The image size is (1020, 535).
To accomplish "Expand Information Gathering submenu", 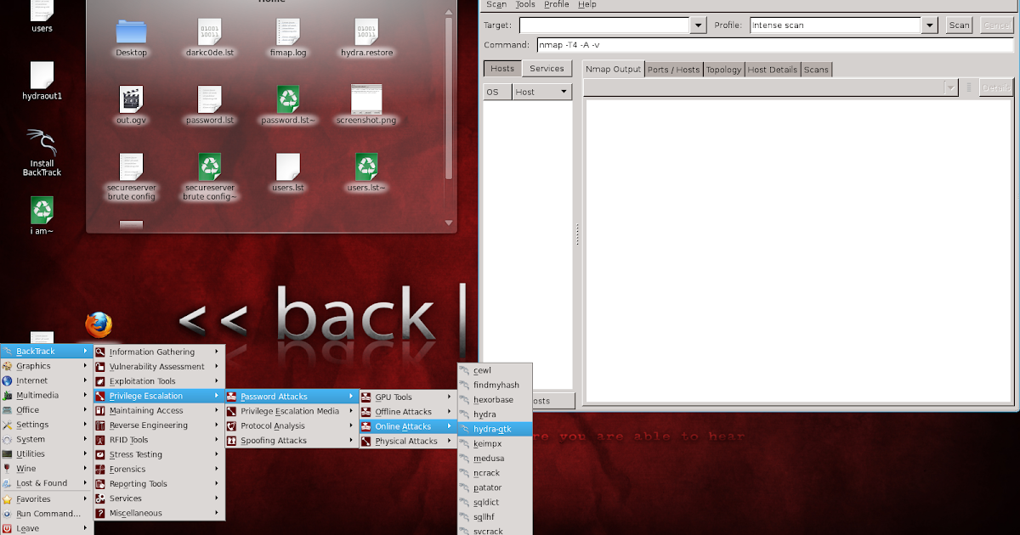I will coord(159,352).
